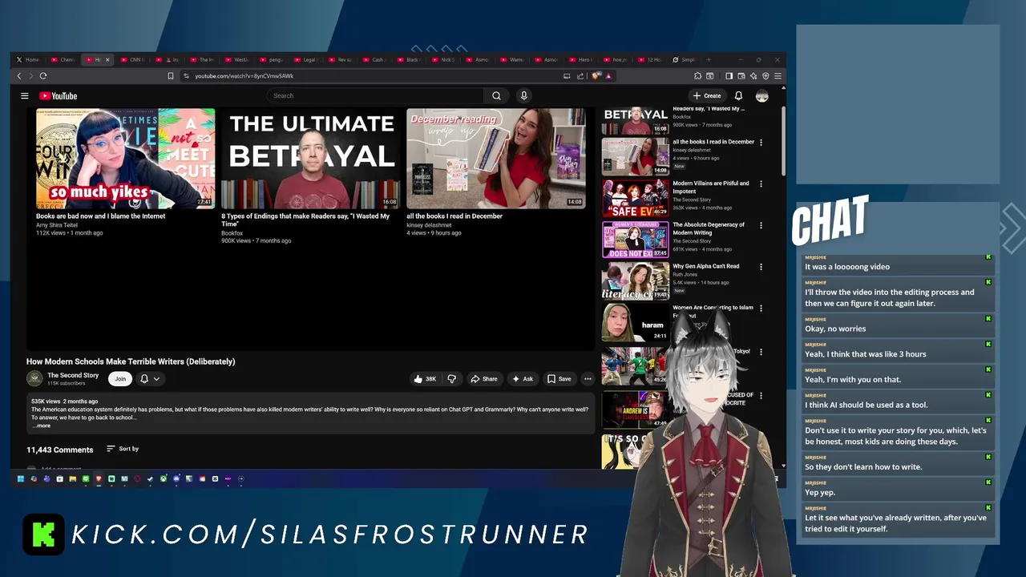This screenshot has width=1026, height=577.
Task: Open the Xbox icon in the taskbar
Action: pyautogui.click(x=163, y=479)
